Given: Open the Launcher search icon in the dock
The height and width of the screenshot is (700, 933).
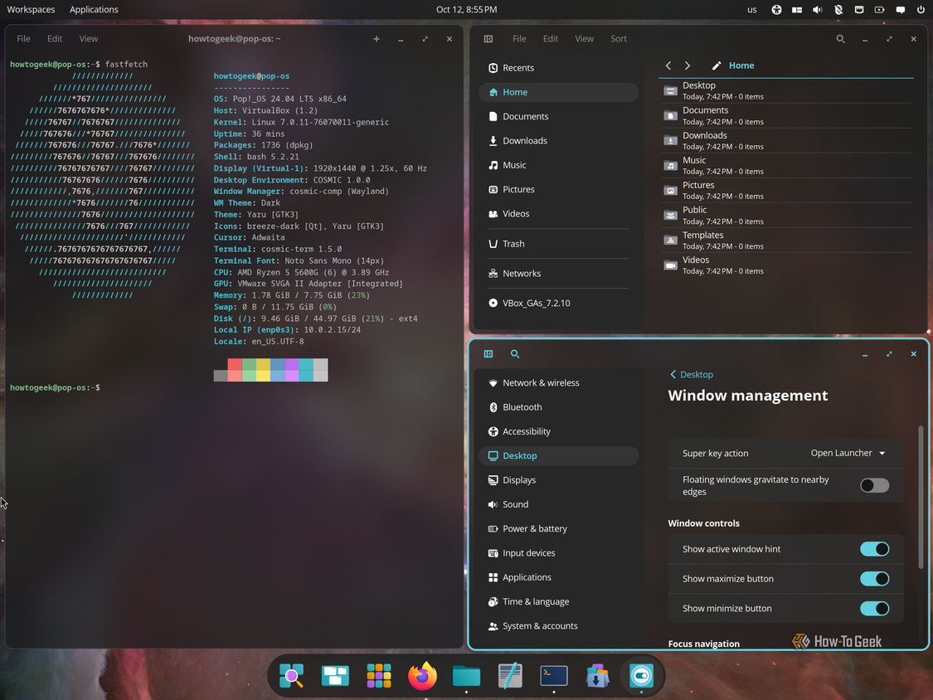Looking at the screenshot, I should [x=292, y=676].
